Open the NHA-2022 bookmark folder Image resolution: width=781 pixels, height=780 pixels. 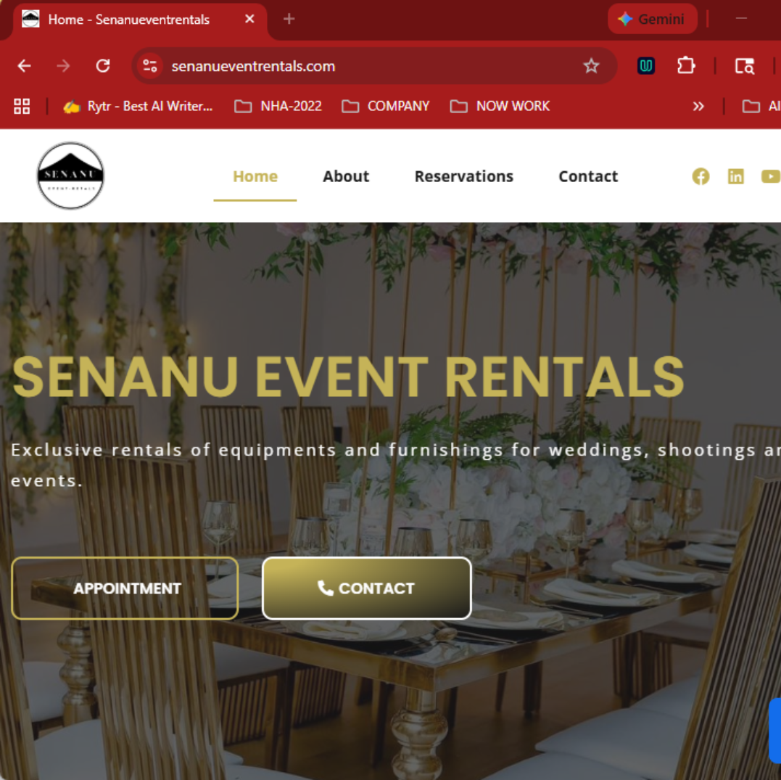point(278,106)
